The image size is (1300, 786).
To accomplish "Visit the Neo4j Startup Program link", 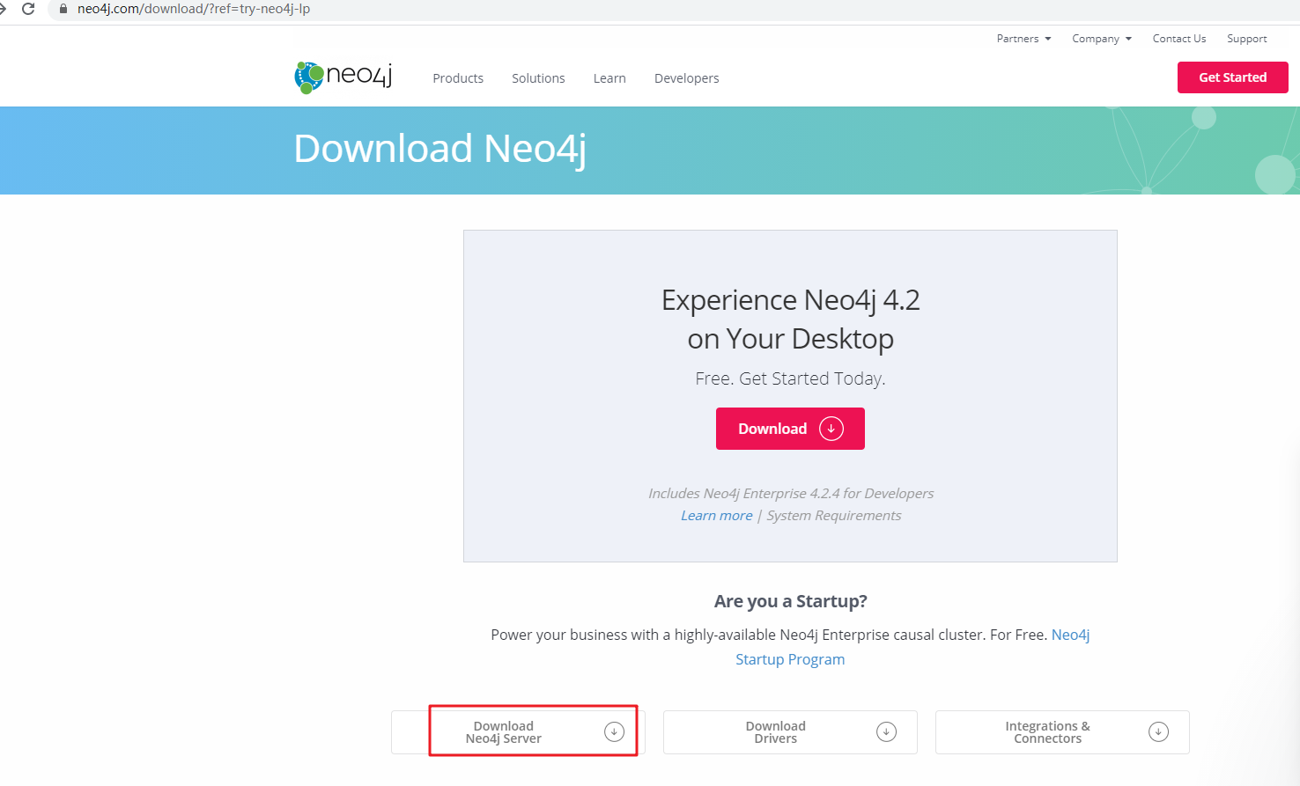I will pos(789,659).
